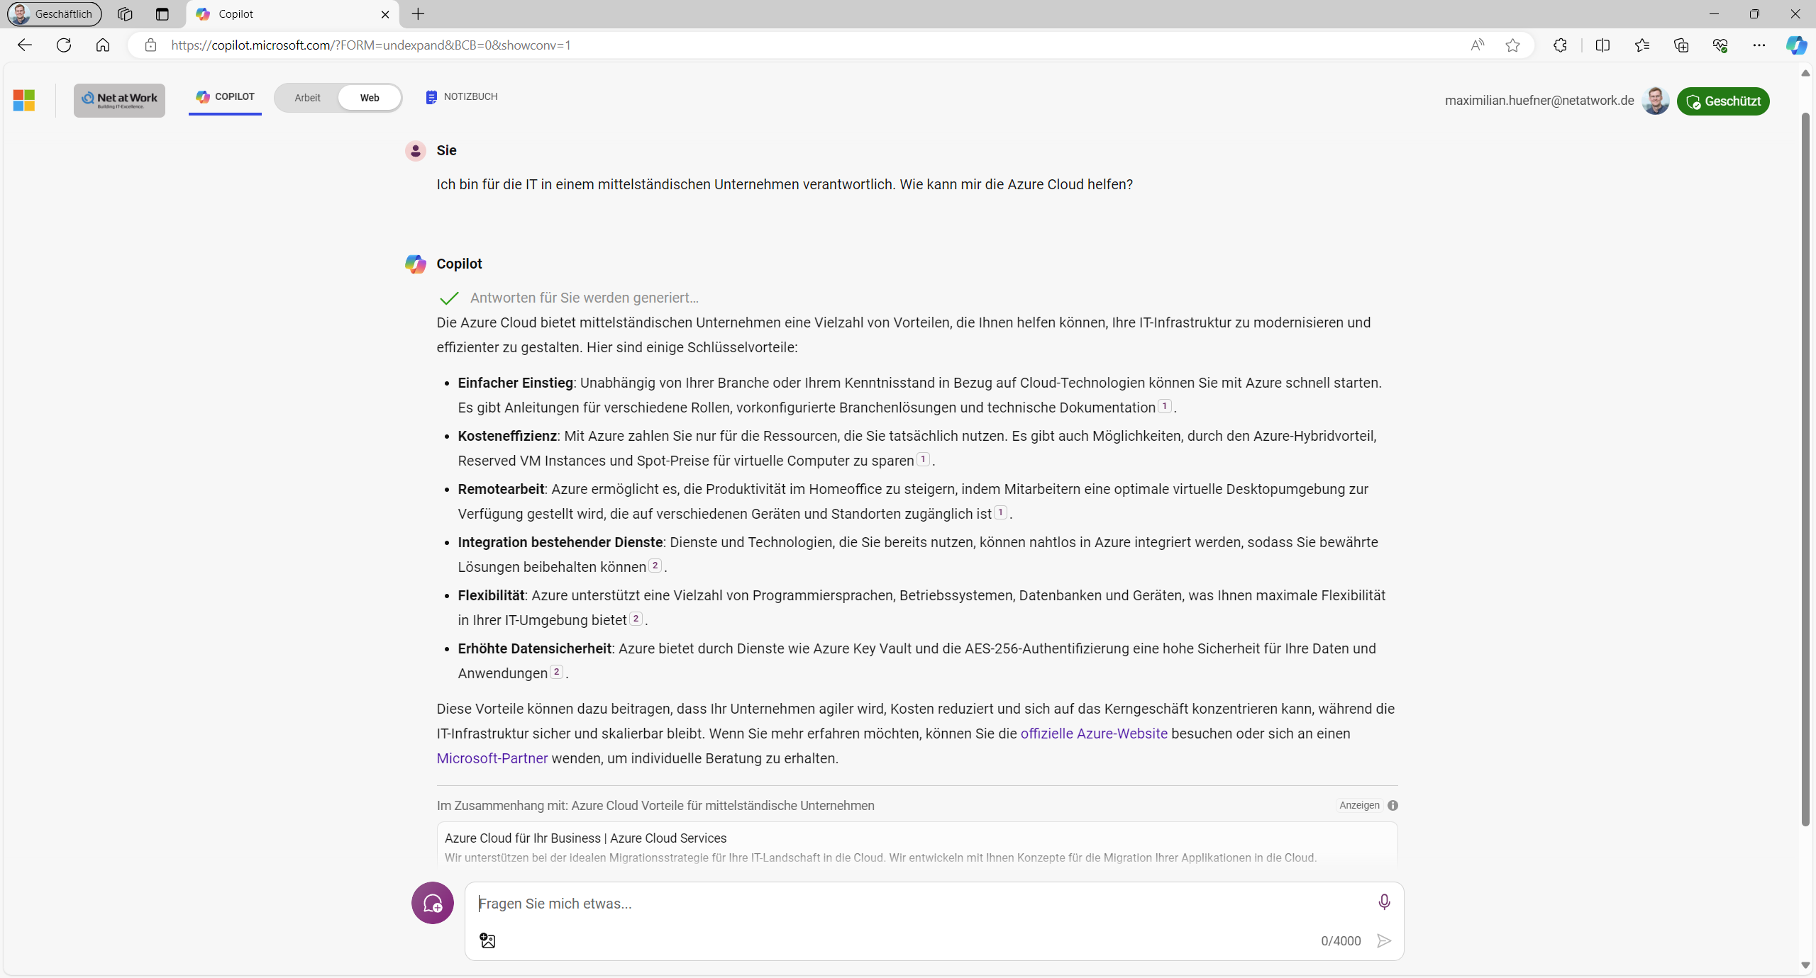
Task: Add this page to favorites star
Action: 1512,45
